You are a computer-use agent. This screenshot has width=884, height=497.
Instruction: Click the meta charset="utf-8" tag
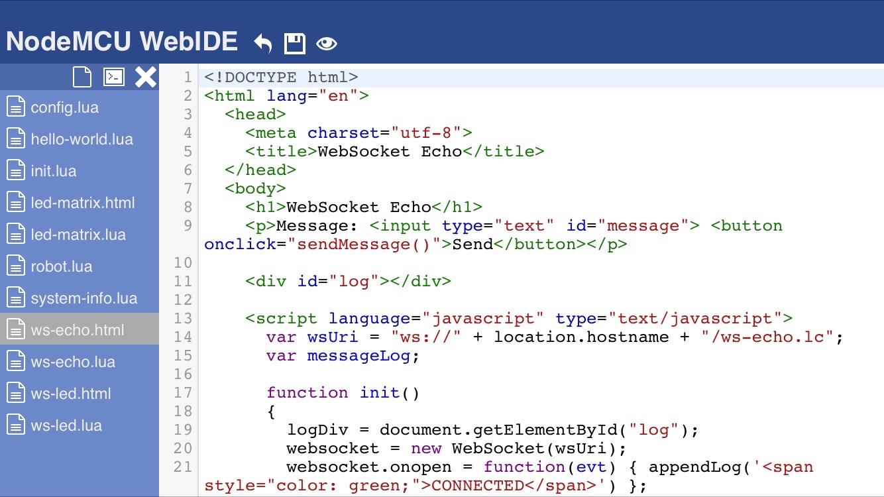359,133
